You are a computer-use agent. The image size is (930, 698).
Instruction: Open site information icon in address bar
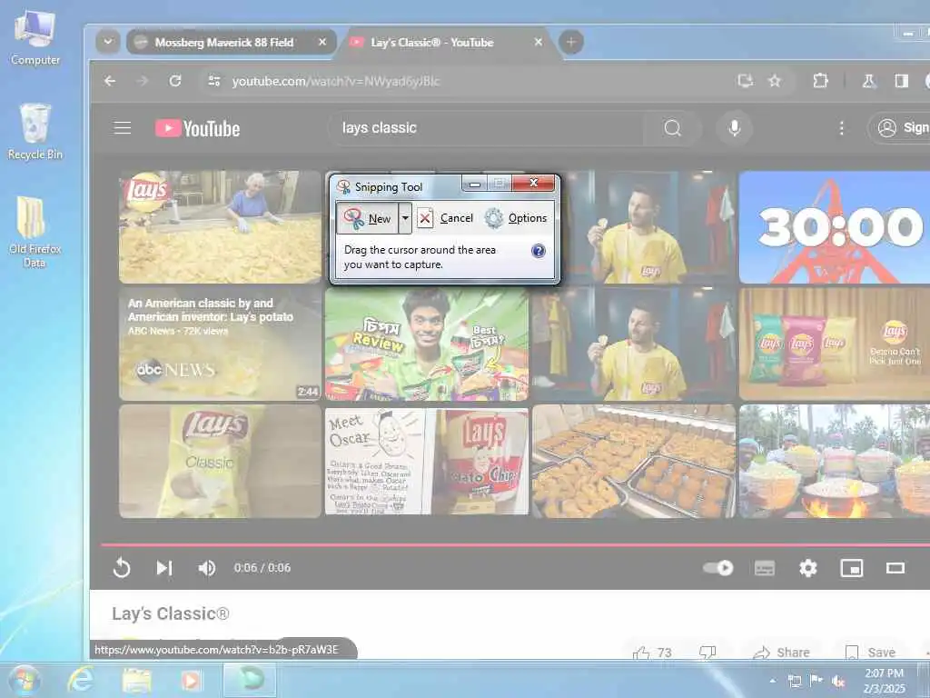[214, 81]
